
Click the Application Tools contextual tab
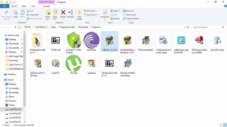click(x=46, y=2)
